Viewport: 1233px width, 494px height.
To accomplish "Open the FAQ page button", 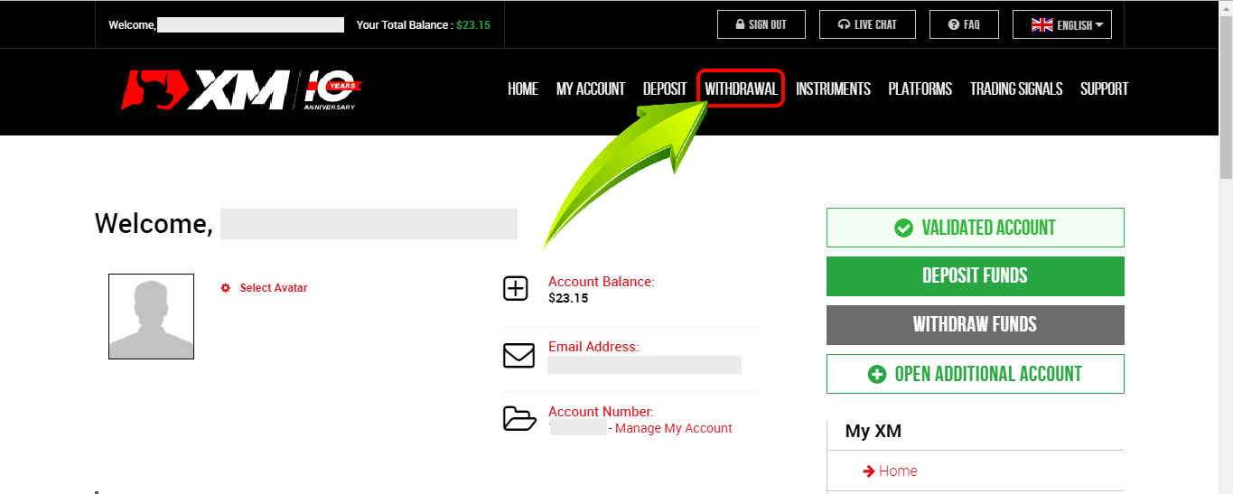I will [964, 25].
